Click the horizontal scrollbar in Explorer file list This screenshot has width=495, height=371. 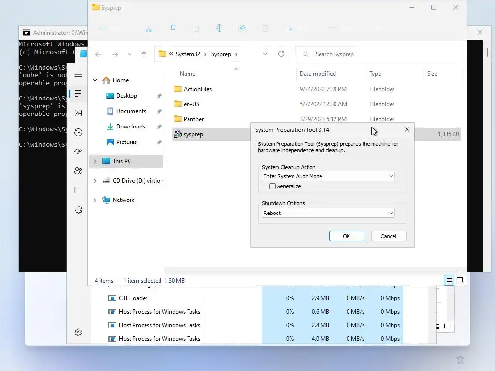[315, 271]
